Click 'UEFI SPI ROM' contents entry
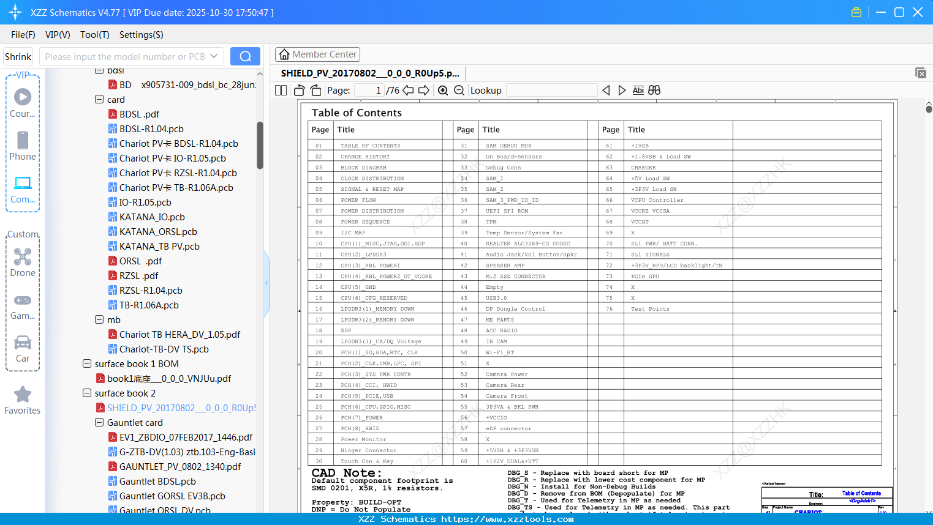Viewport: 933px width, 525px height. tap(507, 211)
